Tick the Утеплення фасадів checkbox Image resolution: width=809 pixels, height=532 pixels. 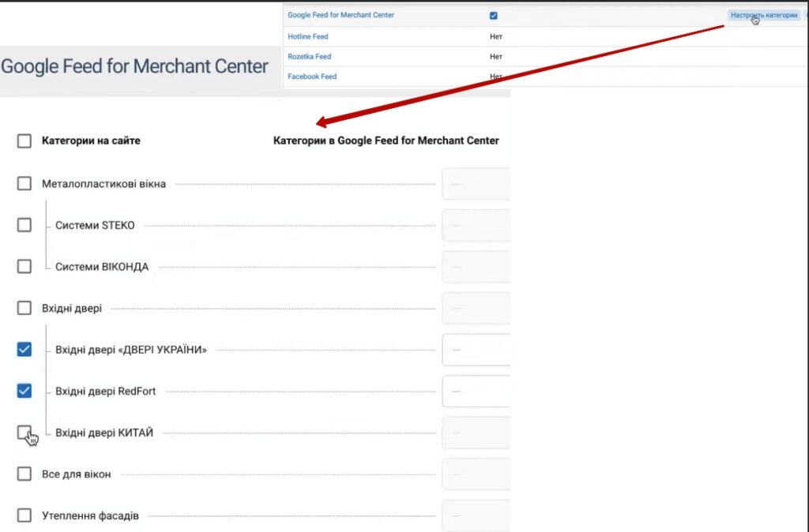(24, 515)
